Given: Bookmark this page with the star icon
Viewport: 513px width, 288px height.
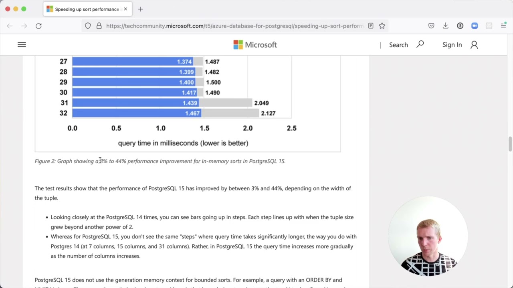Looking at the screenshot, I should [x=382, y=26].
